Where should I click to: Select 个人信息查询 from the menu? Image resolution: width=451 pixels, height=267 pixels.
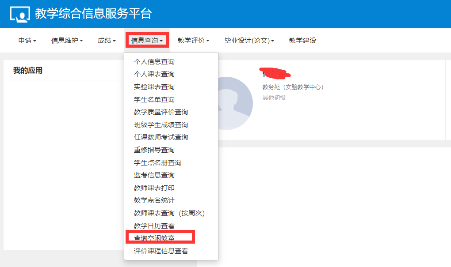pos(154,62)
